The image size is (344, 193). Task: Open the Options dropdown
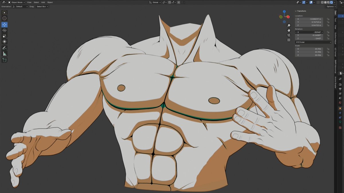(331, 6)
